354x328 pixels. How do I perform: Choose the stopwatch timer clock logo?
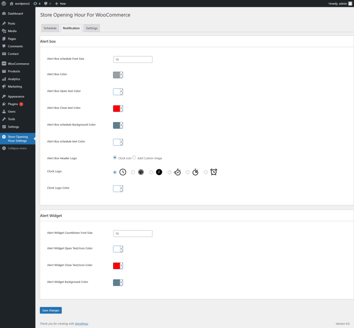(x=188, y=172)
